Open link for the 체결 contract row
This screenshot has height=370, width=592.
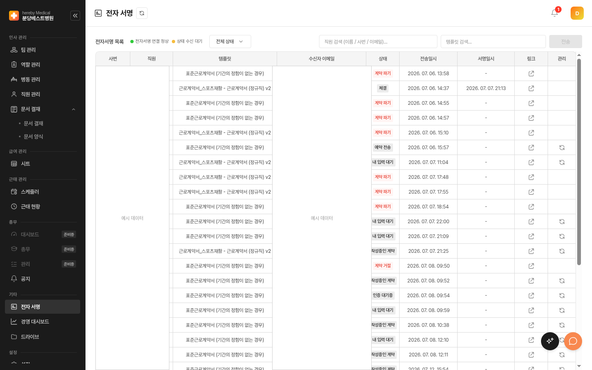[x=531, y=88]
